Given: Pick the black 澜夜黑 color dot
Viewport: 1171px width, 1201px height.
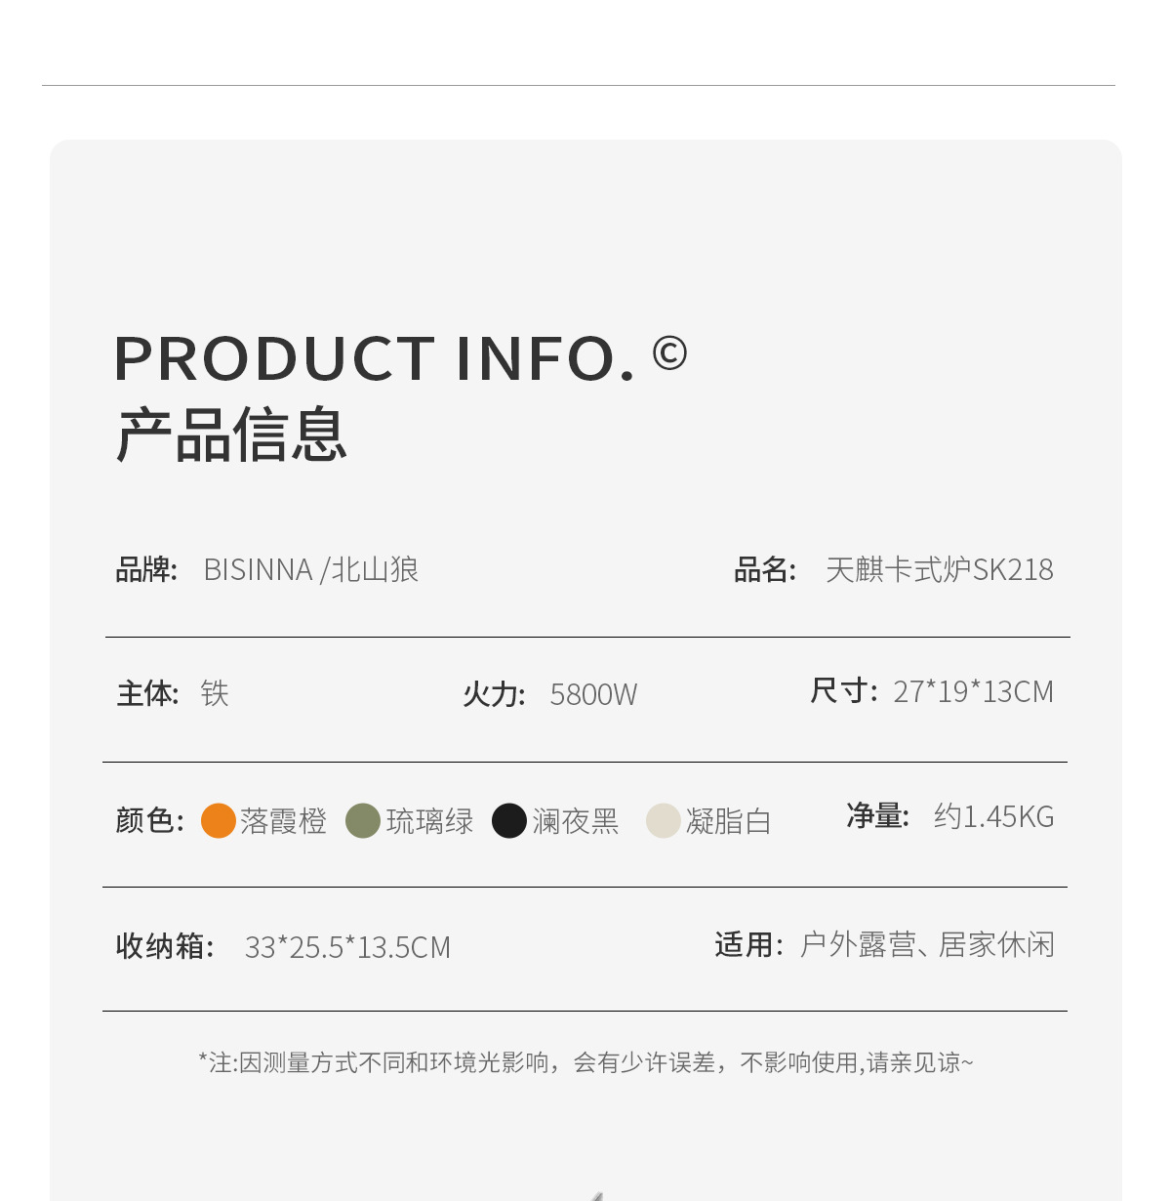Looking at the screenshot, I should 509,820.
